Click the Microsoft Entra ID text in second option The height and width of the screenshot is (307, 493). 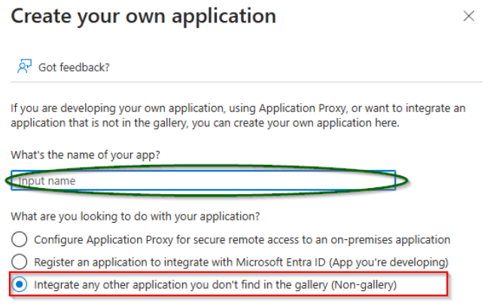[278, 262]
